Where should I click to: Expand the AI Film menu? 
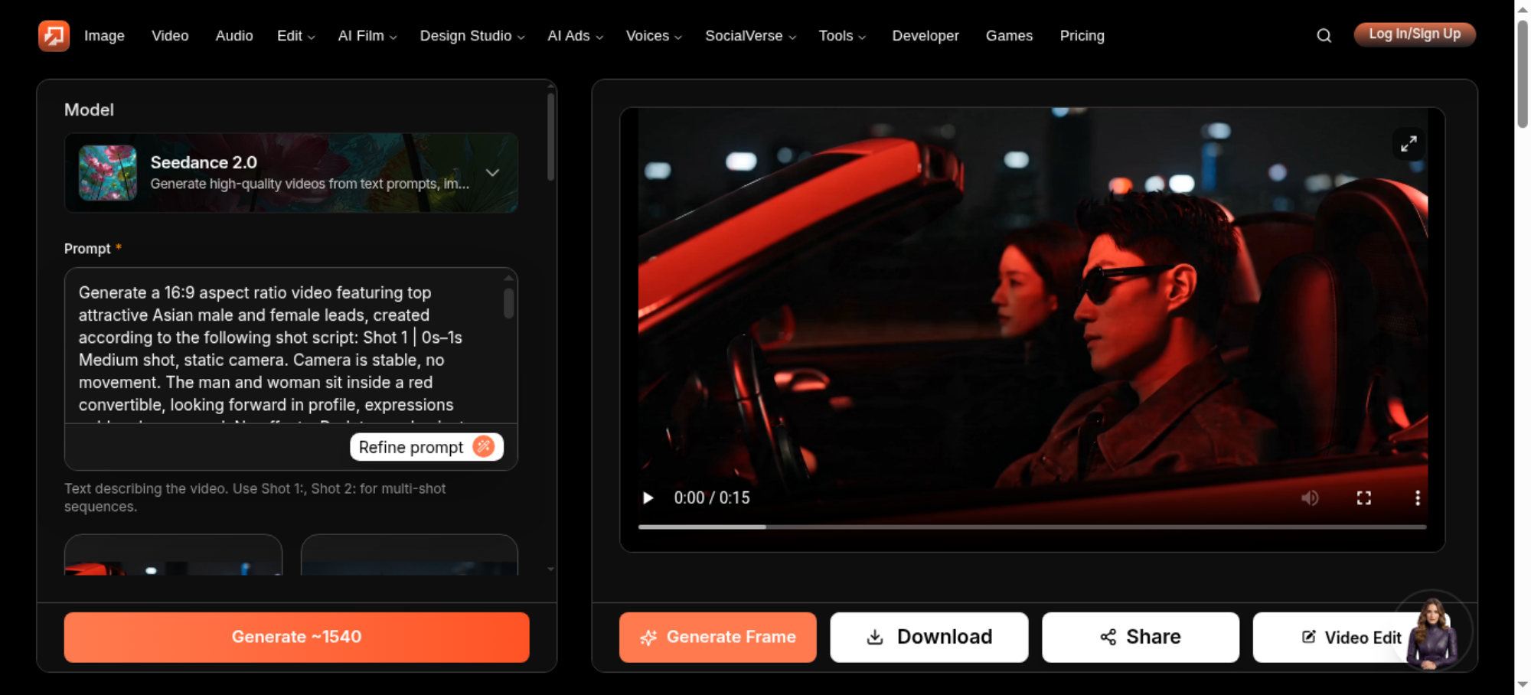point(367,35)
